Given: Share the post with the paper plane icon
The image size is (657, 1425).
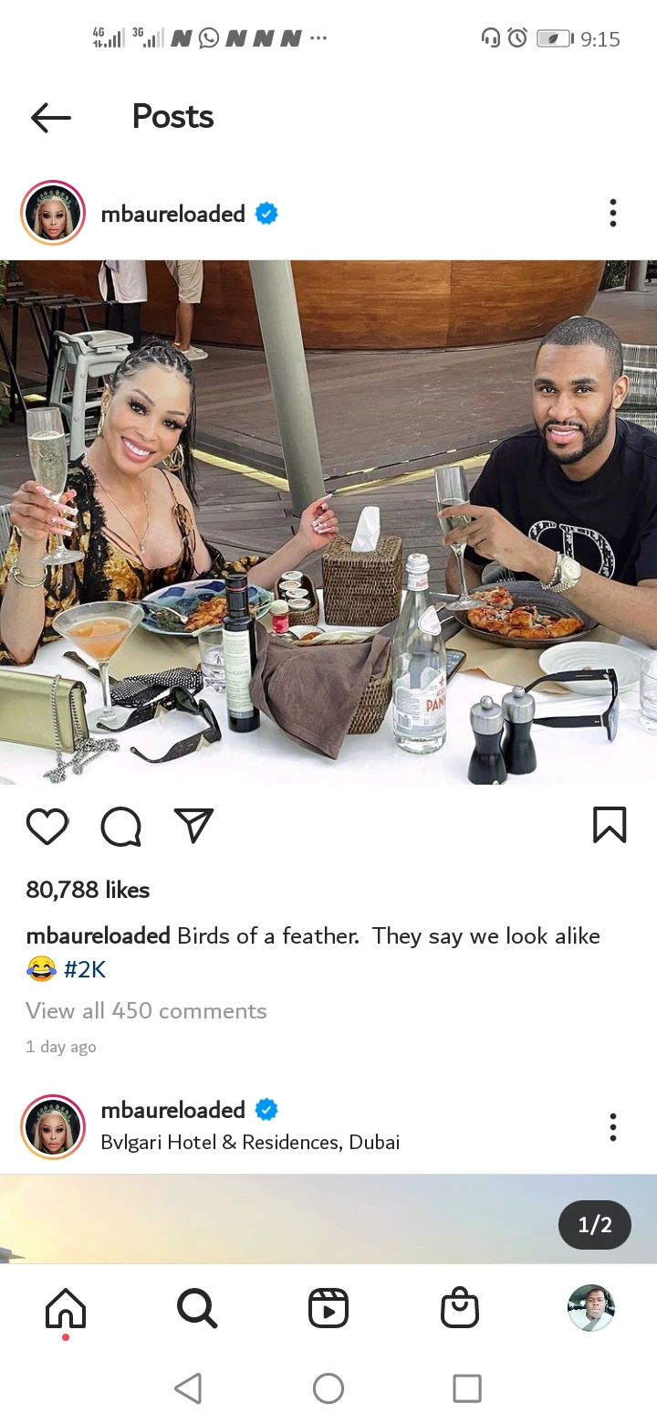Looking at the screenshot, I should coord(193,825).
